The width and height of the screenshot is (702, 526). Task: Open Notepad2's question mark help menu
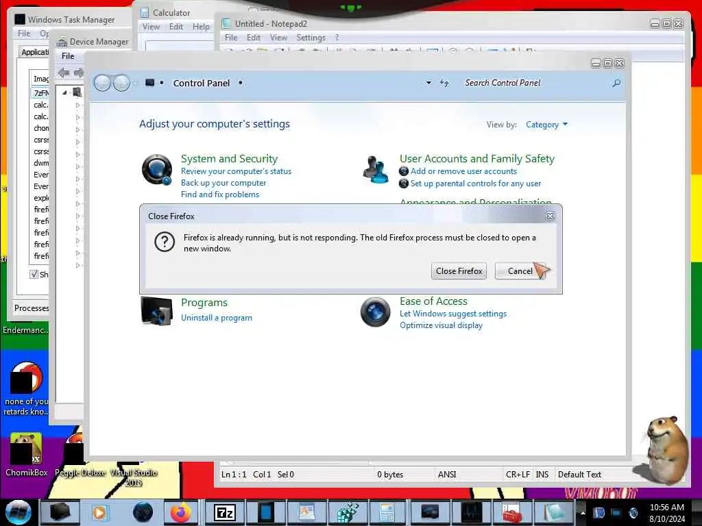(337, 38)
